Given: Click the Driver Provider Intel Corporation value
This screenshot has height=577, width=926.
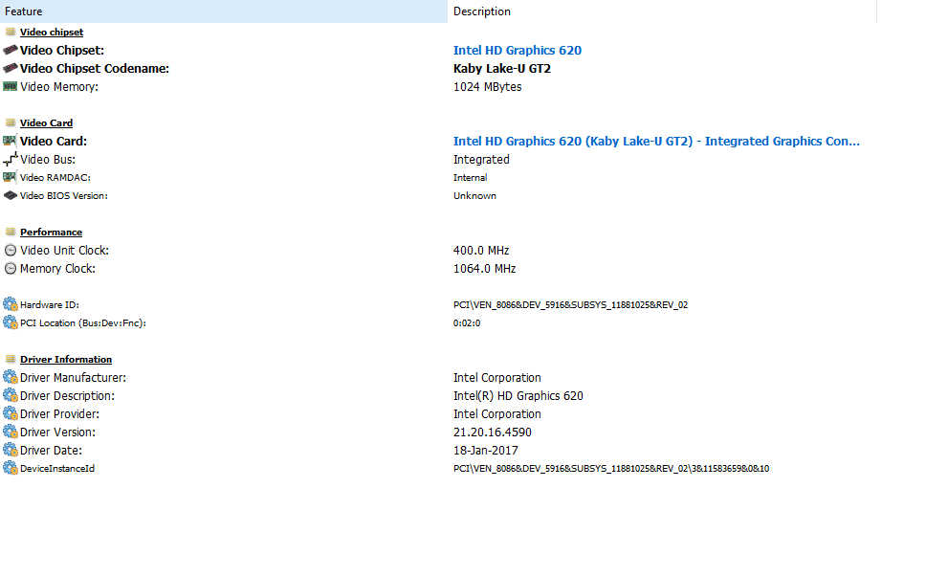Looking at the screenshot, I should click(x=497, y=414).
